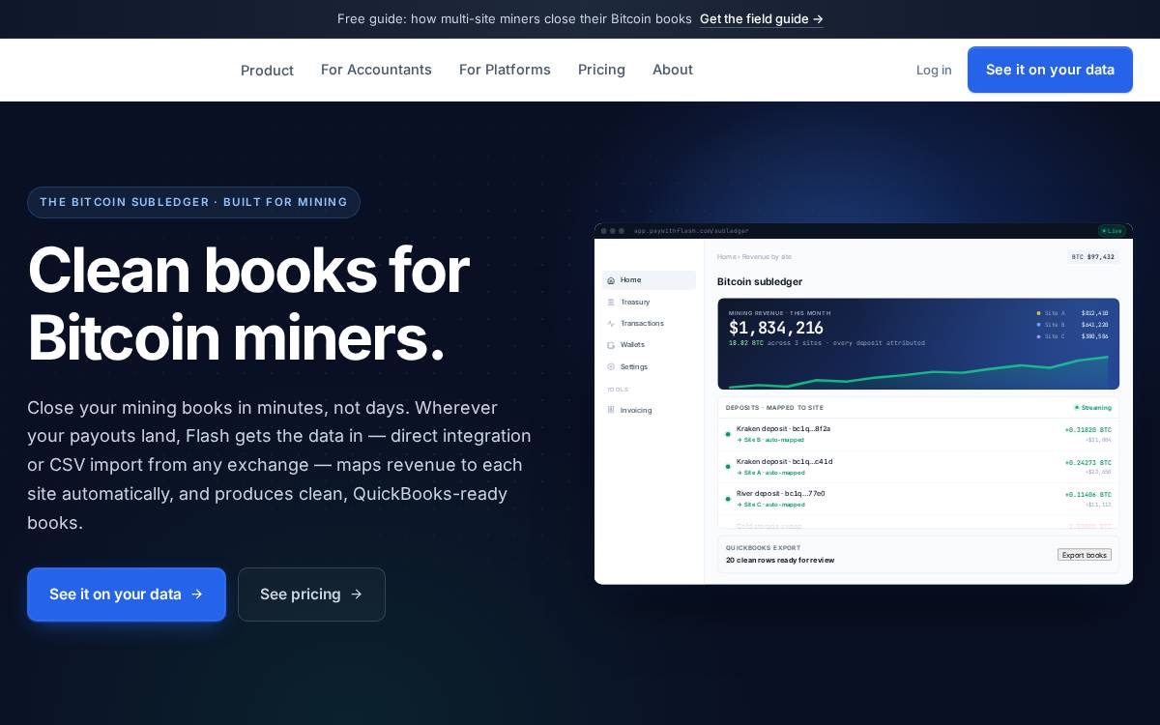Screen dimensions: 1160x725
Task: Click the DEPOSITS · MAPPED TO SITE header
Action: click(775, 408)
